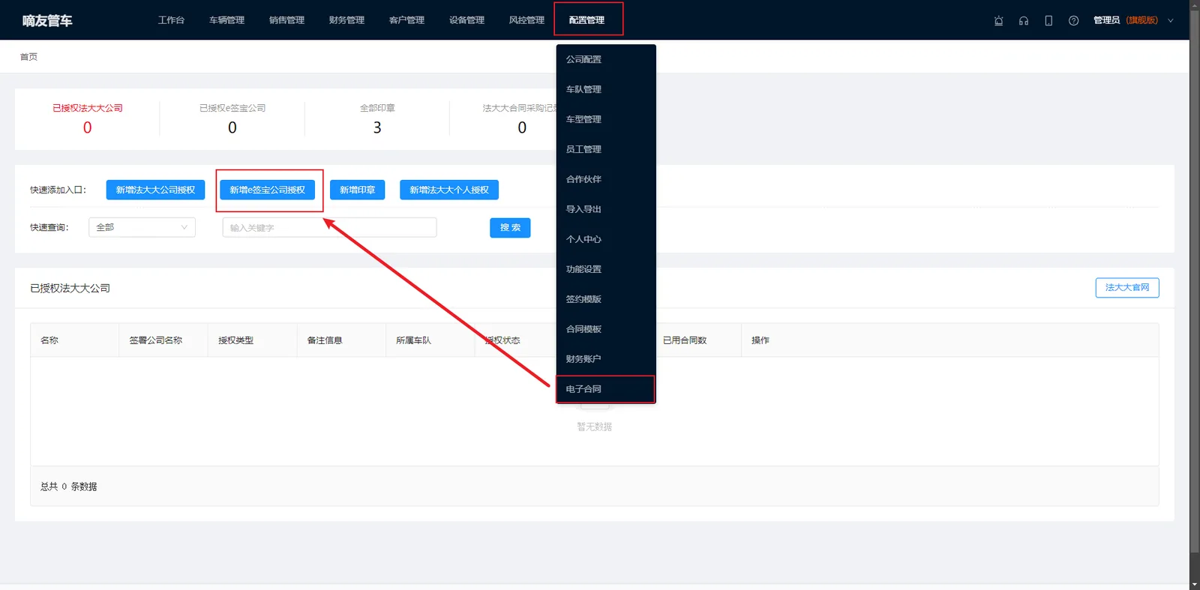This screenshot has height=590, width=1200.
Task: Click the 嘀友管车 logo
Action: tap(47, 20)
